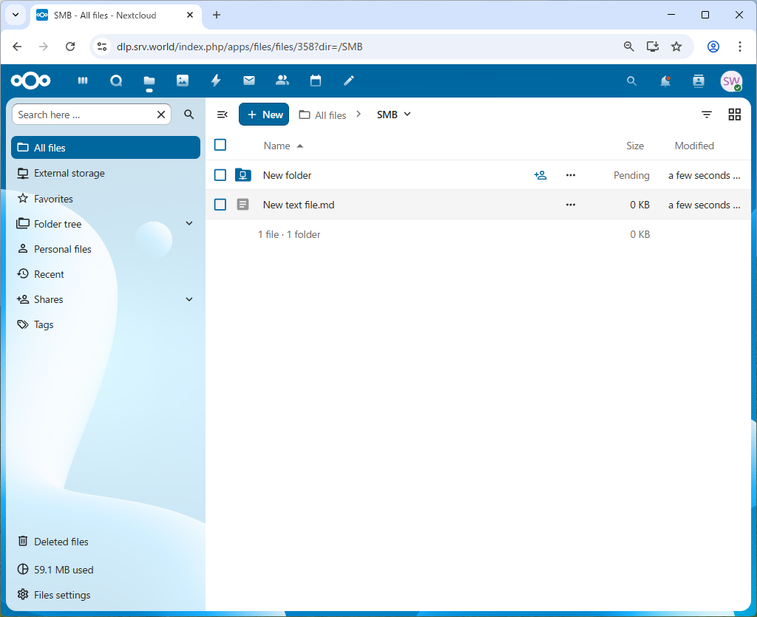Open the Contacts app icon

tap(282, 81)
